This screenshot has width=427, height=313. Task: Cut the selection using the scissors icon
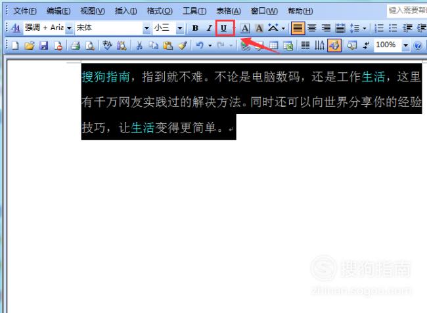pyautogui.click(x=139, y=45)
